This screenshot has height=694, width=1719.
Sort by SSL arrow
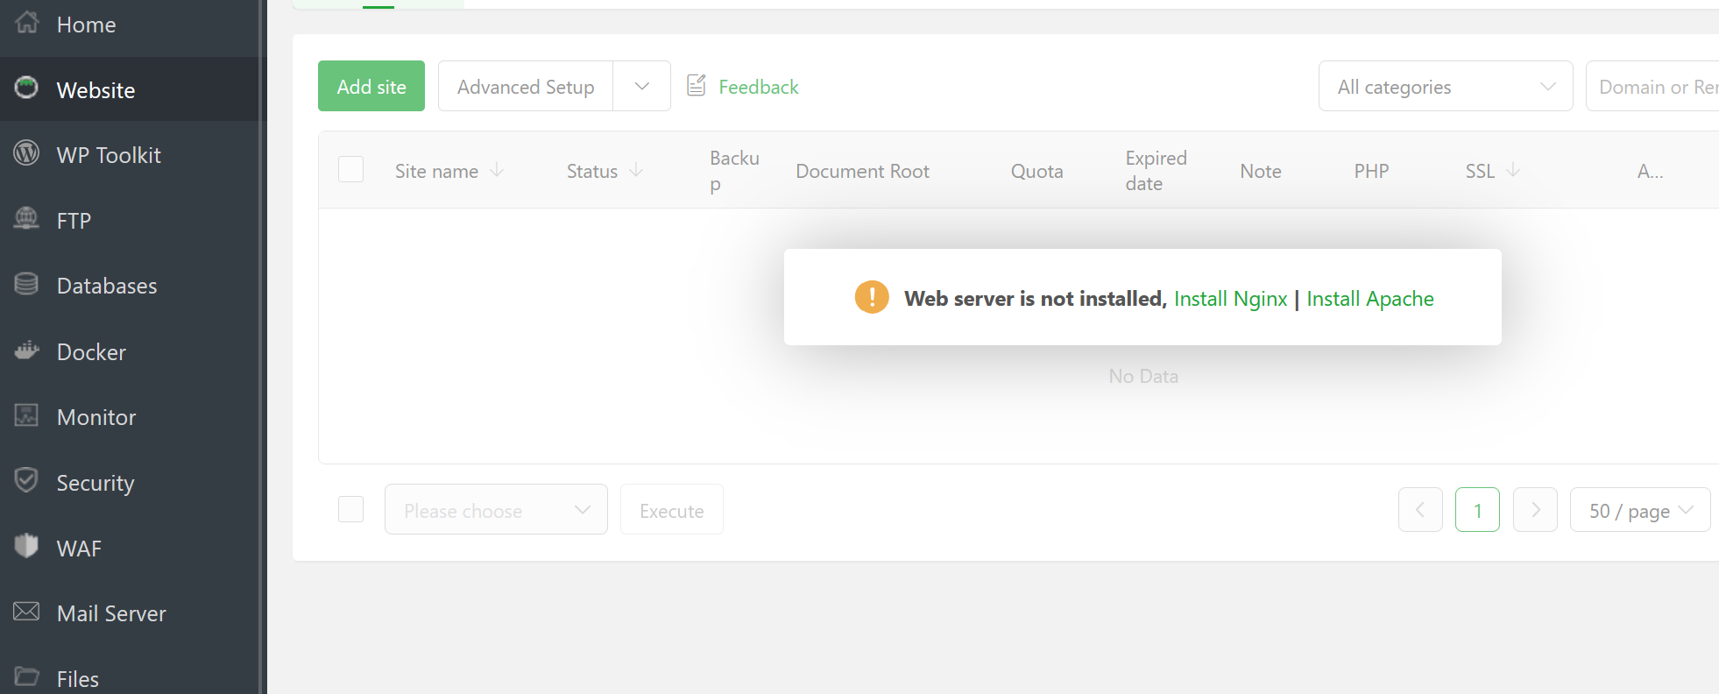[1513, 170]
